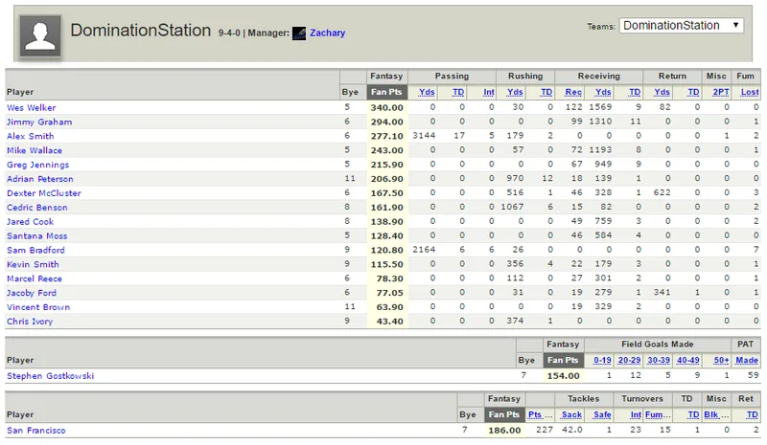Sort kicker table by Fan Pts
This screenshot has height=445, width=767.
click(563, 360)
